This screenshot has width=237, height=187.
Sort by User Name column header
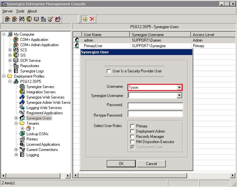pyautogui.click(x=106, y=35)
